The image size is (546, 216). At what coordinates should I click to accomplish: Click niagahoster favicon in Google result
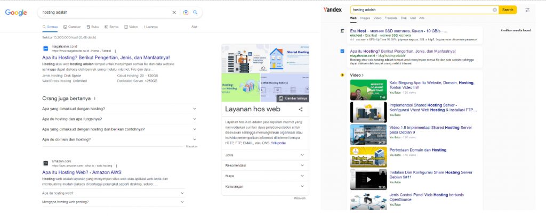(46, 48)
